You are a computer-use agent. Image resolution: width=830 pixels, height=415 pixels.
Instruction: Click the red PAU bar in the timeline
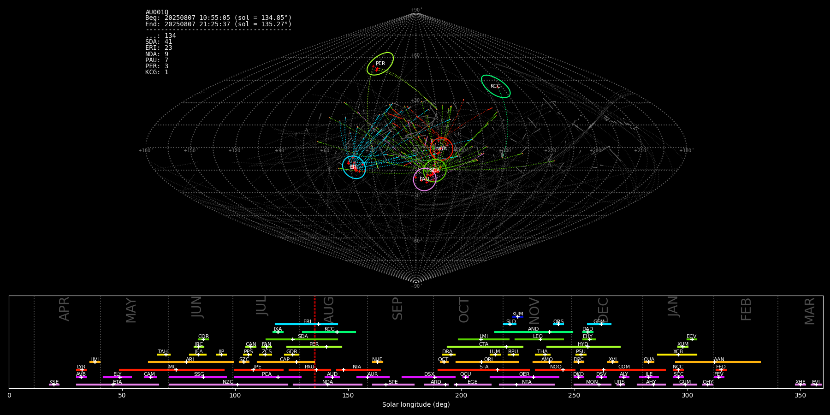pos(310,369)
